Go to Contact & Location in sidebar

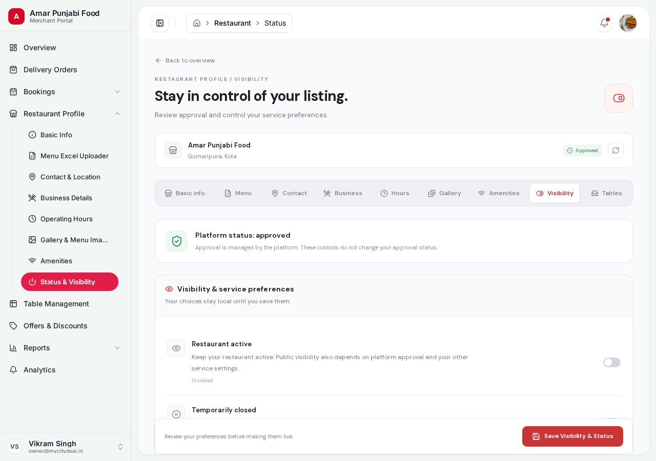point(70,177)
